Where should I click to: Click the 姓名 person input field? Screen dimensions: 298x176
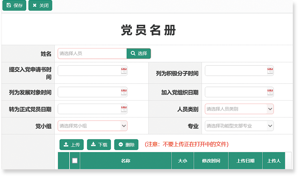92,54
